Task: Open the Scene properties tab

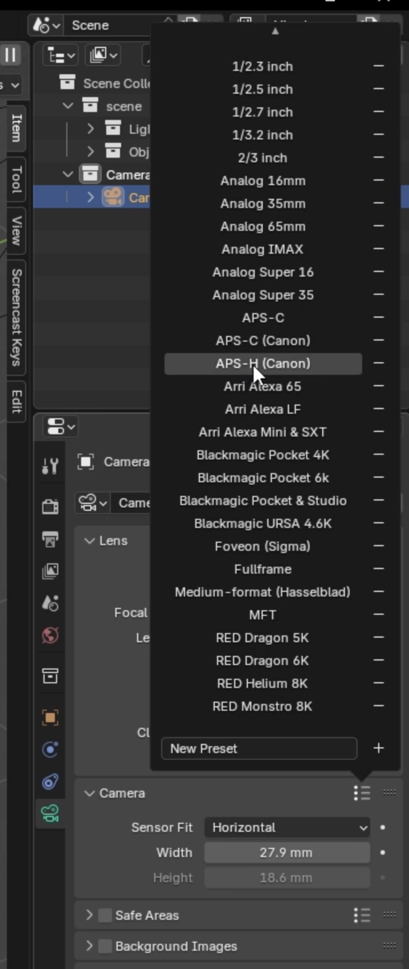Action: coord(50,603)
